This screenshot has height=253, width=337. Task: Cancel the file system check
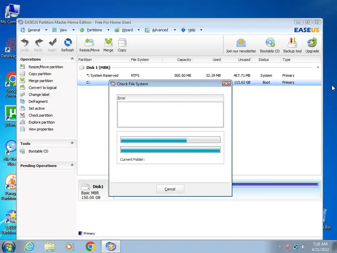click(170, 189)
